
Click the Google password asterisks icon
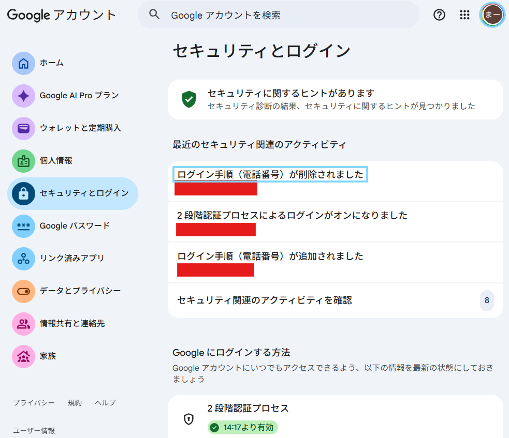[23, 226]
